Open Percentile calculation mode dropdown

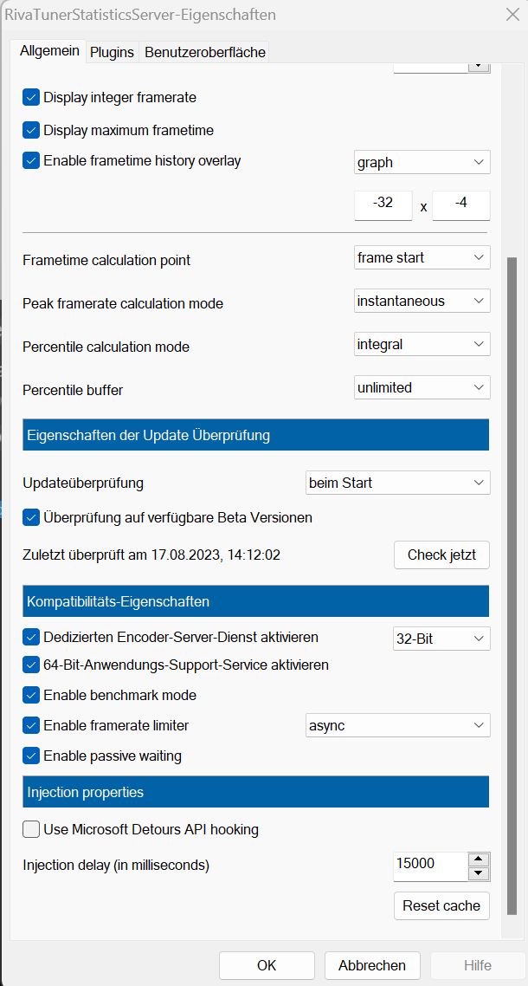(422, 344)
